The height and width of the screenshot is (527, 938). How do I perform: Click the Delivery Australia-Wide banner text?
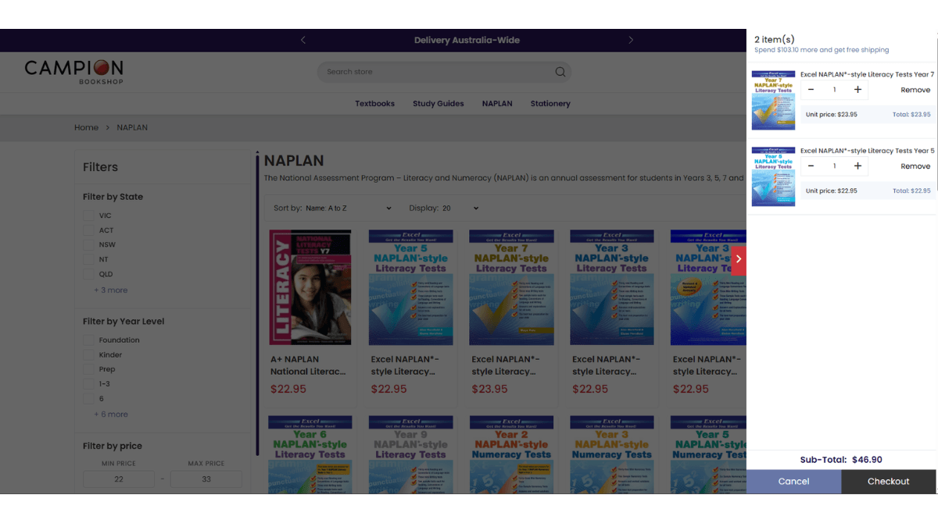(x=467, y=40)
